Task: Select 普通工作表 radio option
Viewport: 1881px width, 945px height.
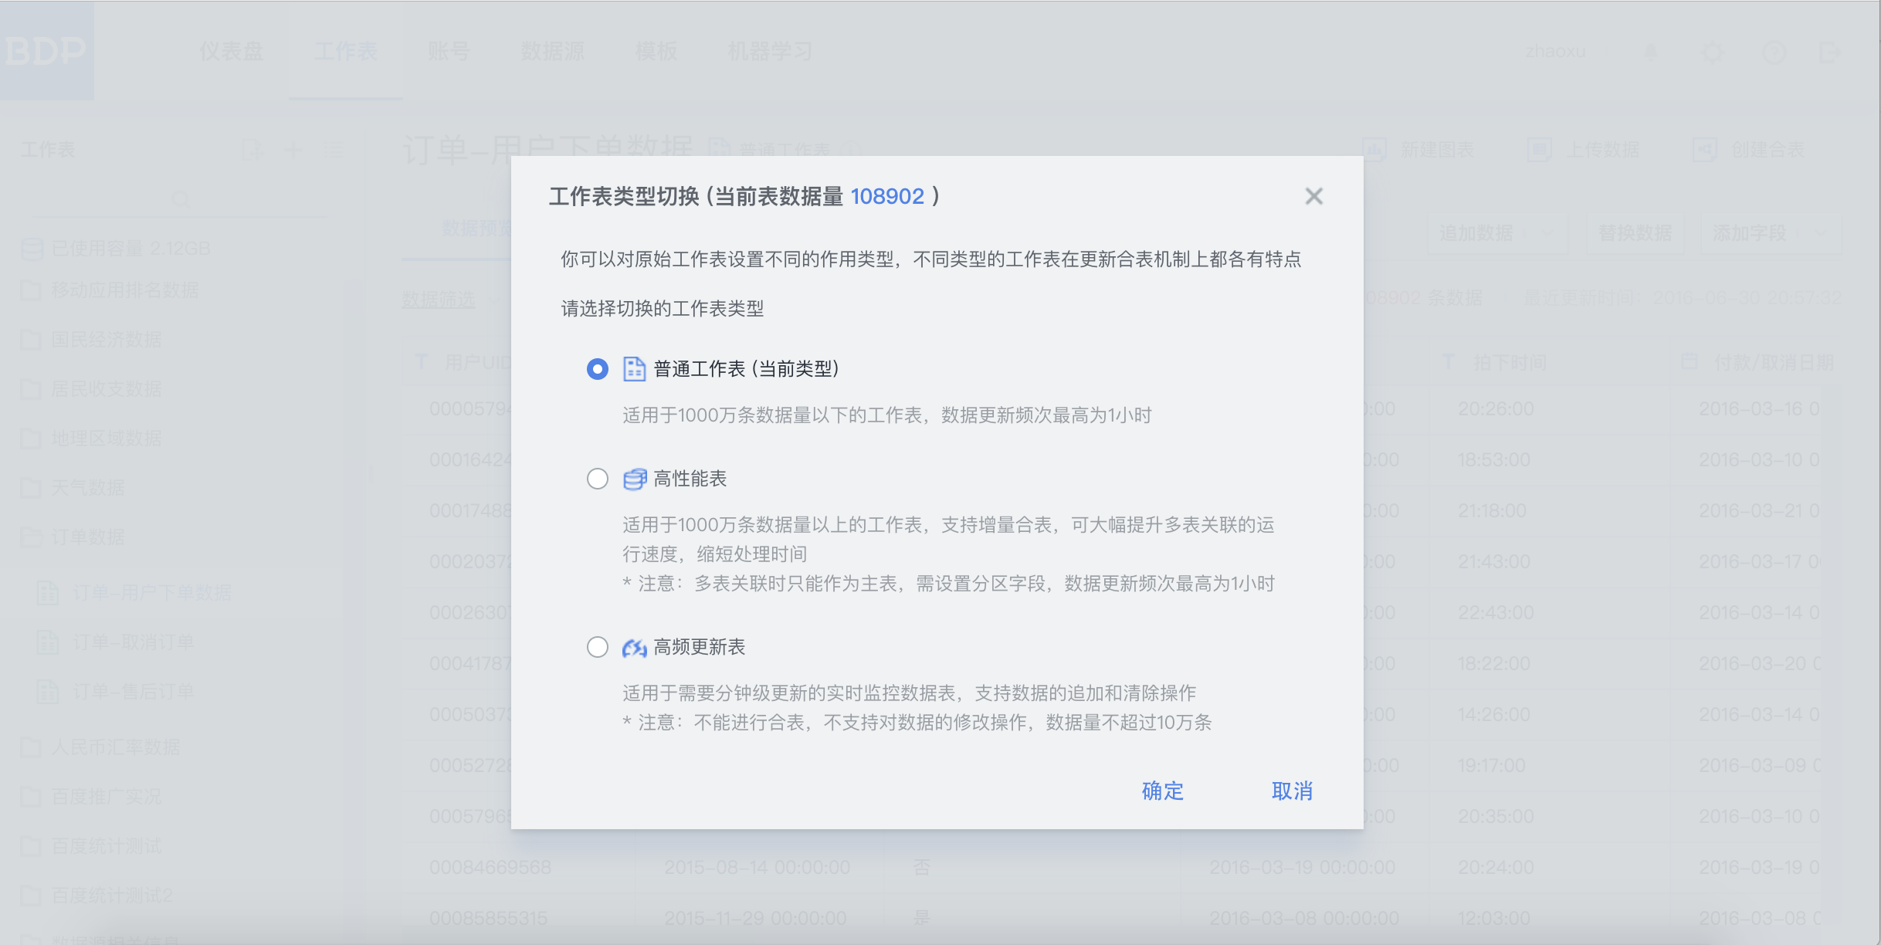Action: pos(598,369)
